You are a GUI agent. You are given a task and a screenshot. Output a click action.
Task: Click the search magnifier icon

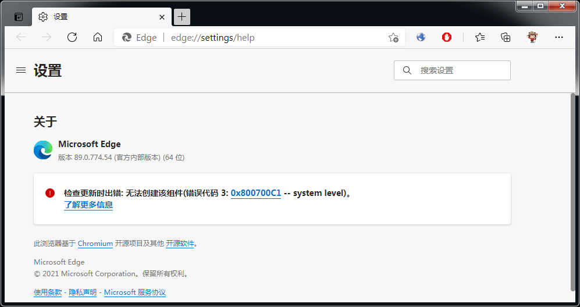point(407,70)
